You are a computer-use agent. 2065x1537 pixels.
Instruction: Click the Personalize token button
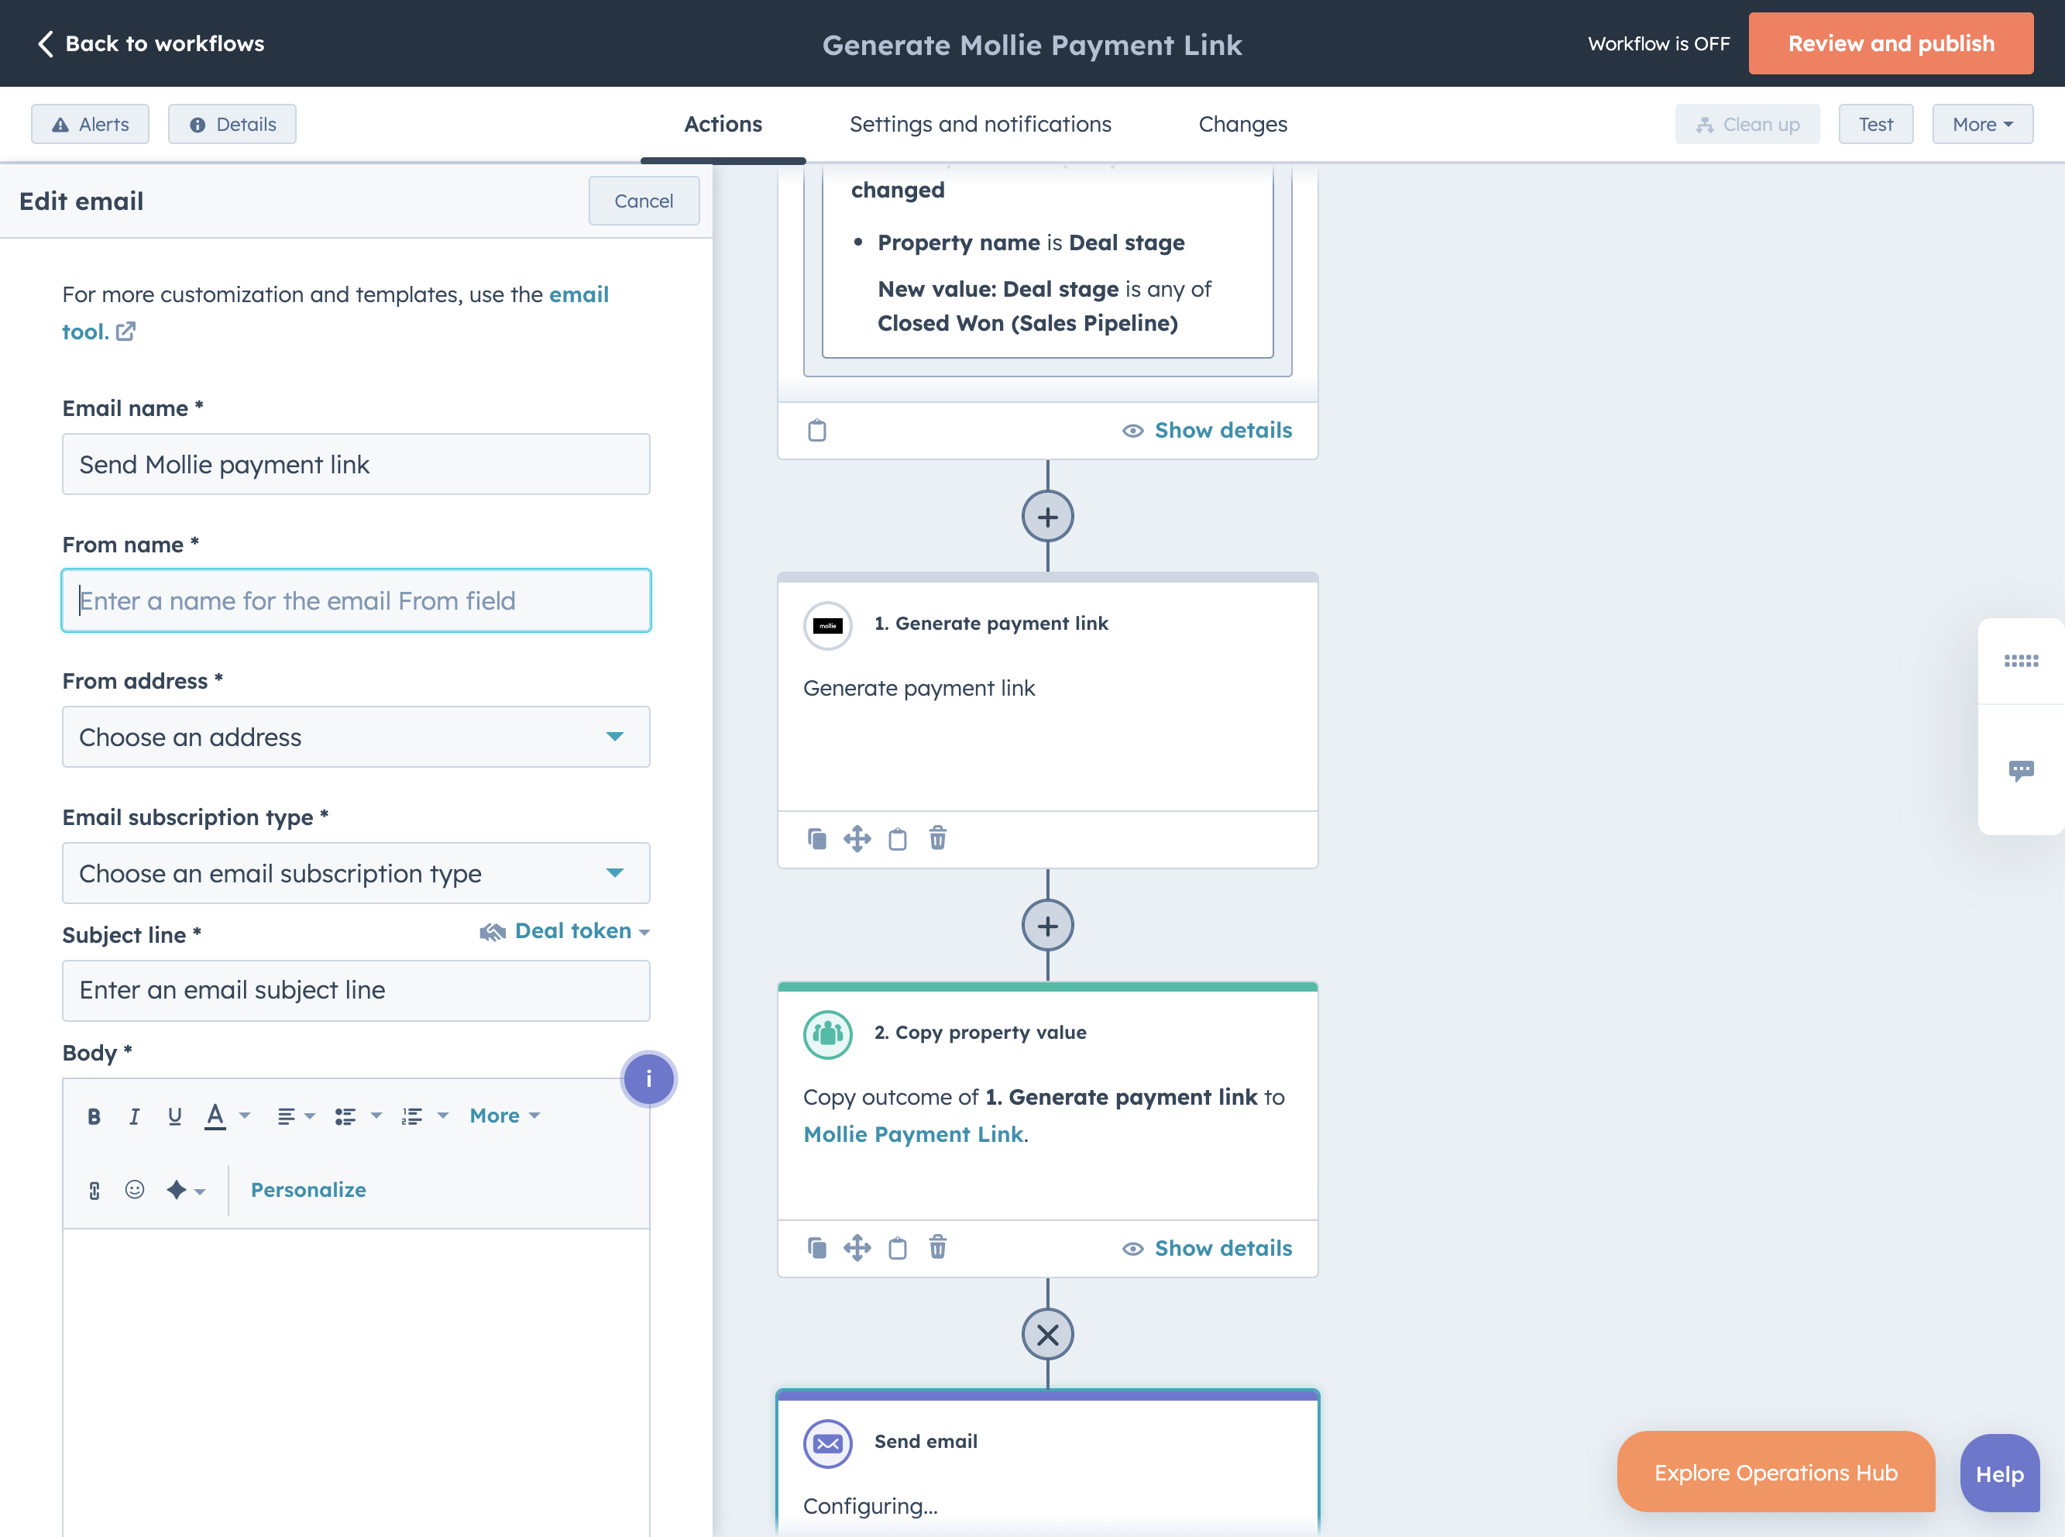(x=308, y=1190)
